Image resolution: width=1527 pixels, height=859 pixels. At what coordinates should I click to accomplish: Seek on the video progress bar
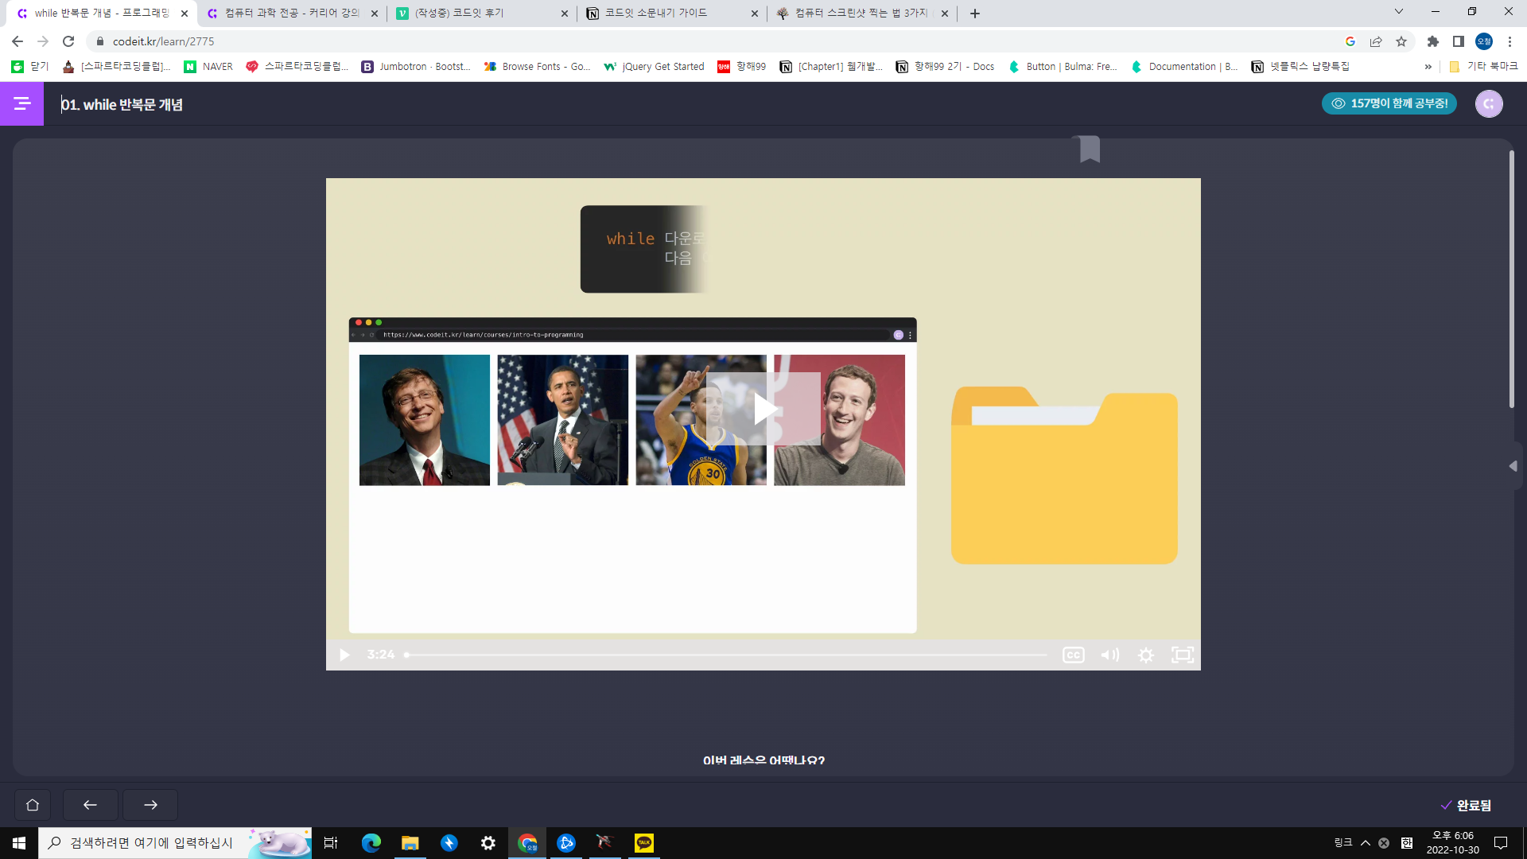click(x=725, y=655)
